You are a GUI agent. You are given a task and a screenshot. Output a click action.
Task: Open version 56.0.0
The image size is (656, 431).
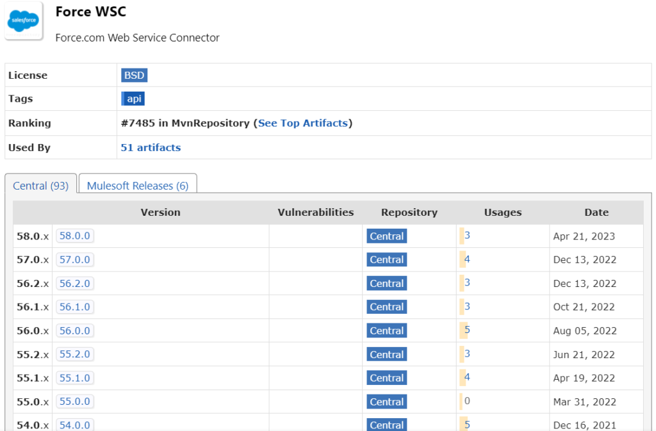click(x=75, y=330)
